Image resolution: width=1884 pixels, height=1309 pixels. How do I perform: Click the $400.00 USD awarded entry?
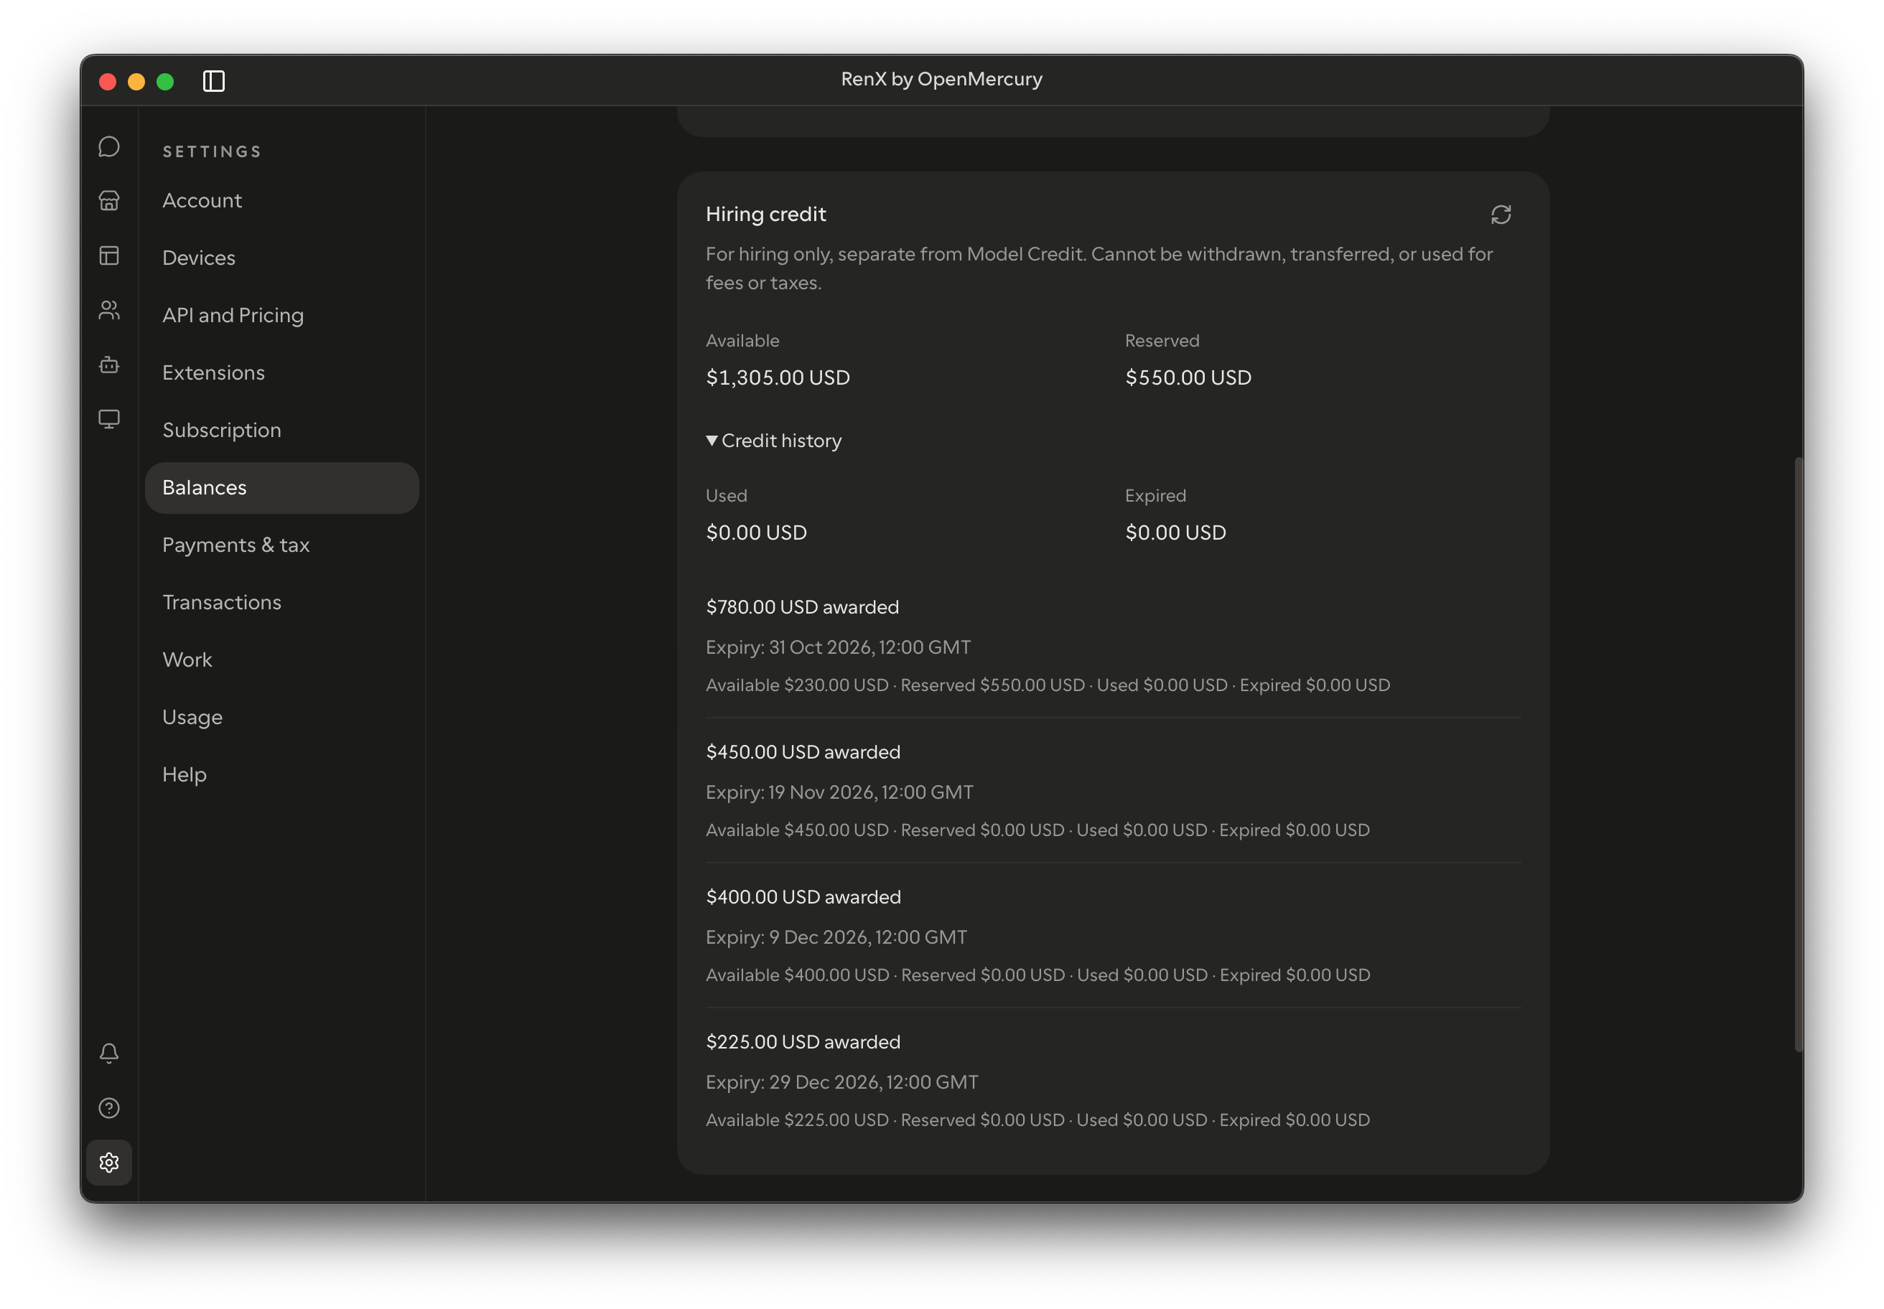(x=803, y=896)
